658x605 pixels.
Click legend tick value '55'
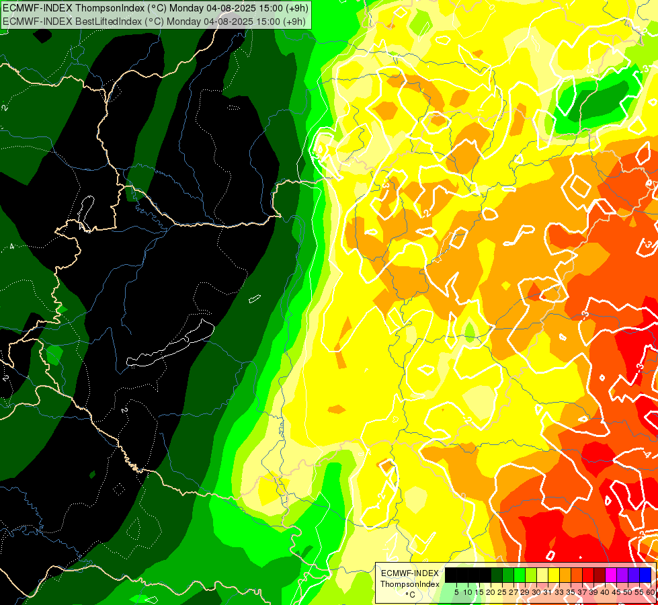(x=640, y=592)
